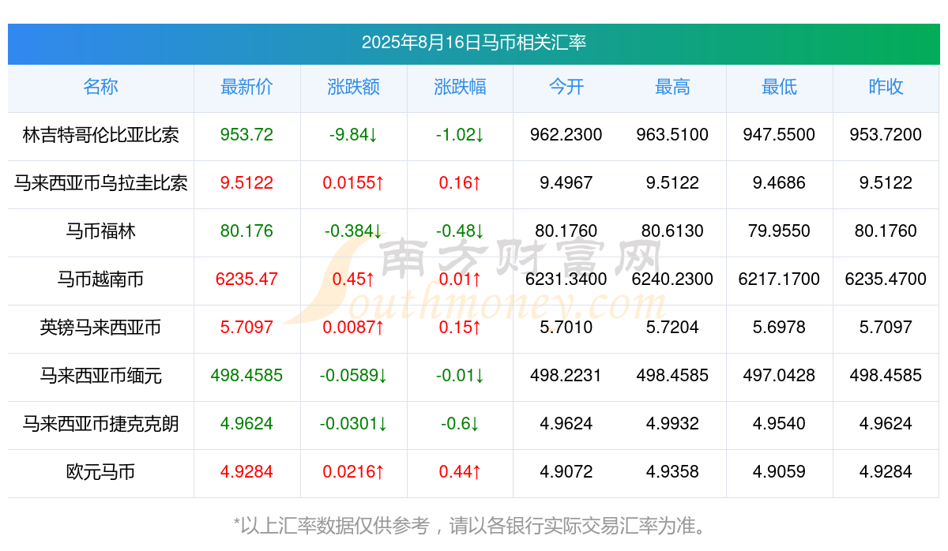
Task: Select the 最低 column header
Action: [780, 87]
